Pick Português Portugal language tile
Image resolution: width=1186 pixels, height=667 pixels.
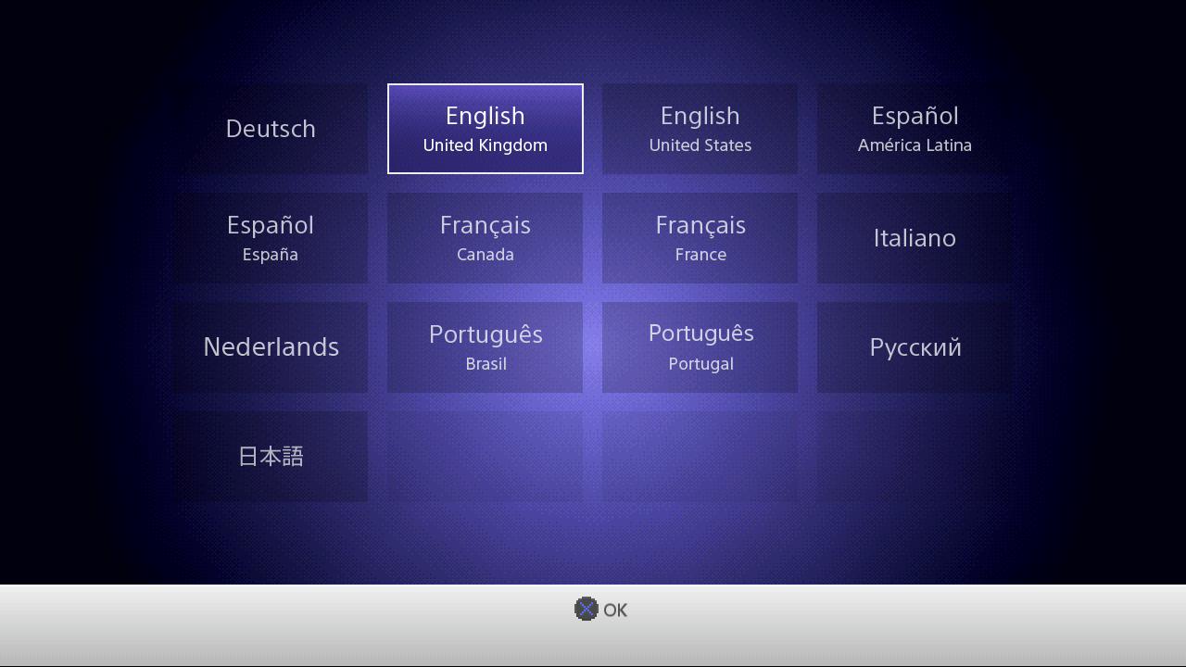[x=700, y=347]
